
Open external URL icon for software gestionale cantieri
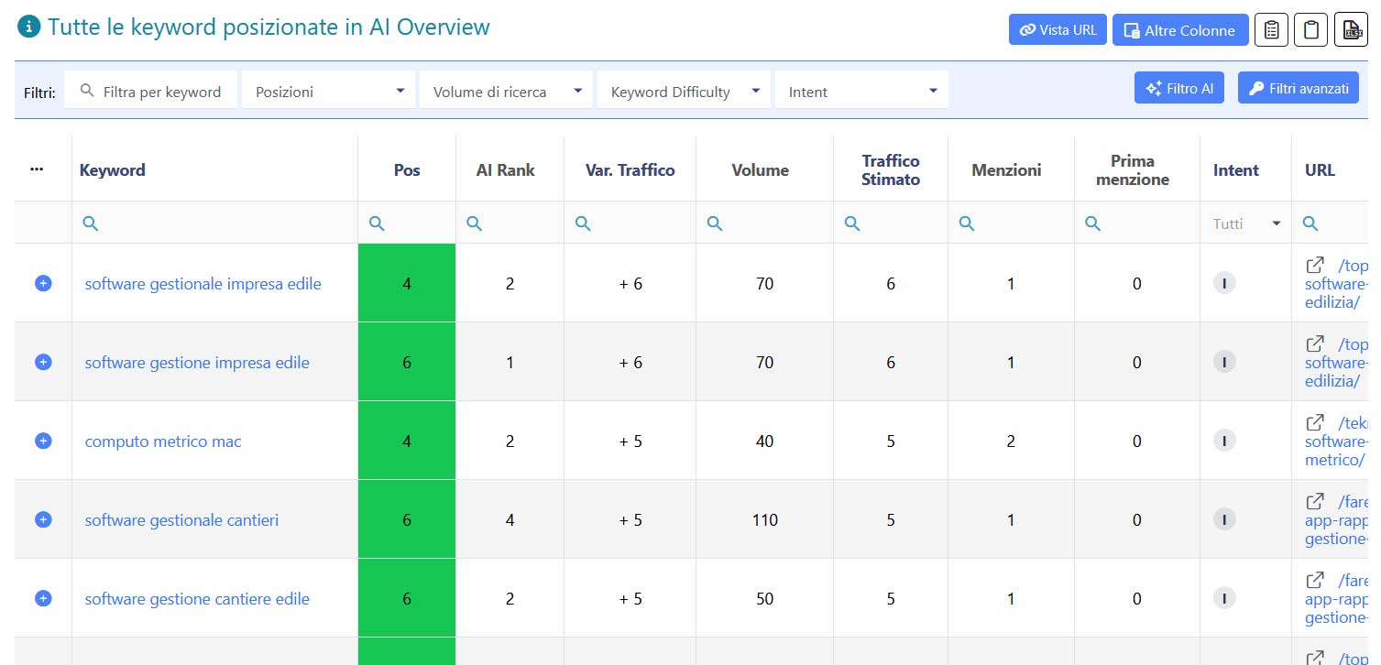point(1315,501)
